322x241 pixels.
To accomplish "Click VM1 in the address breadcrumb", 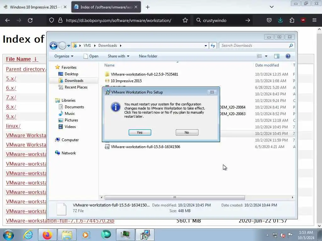I will 87,46.
